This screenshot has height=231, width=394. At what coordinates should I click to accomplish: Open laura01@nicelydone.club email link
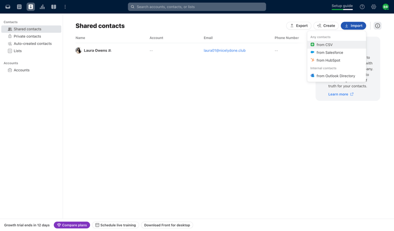click(x=225, y=51)
